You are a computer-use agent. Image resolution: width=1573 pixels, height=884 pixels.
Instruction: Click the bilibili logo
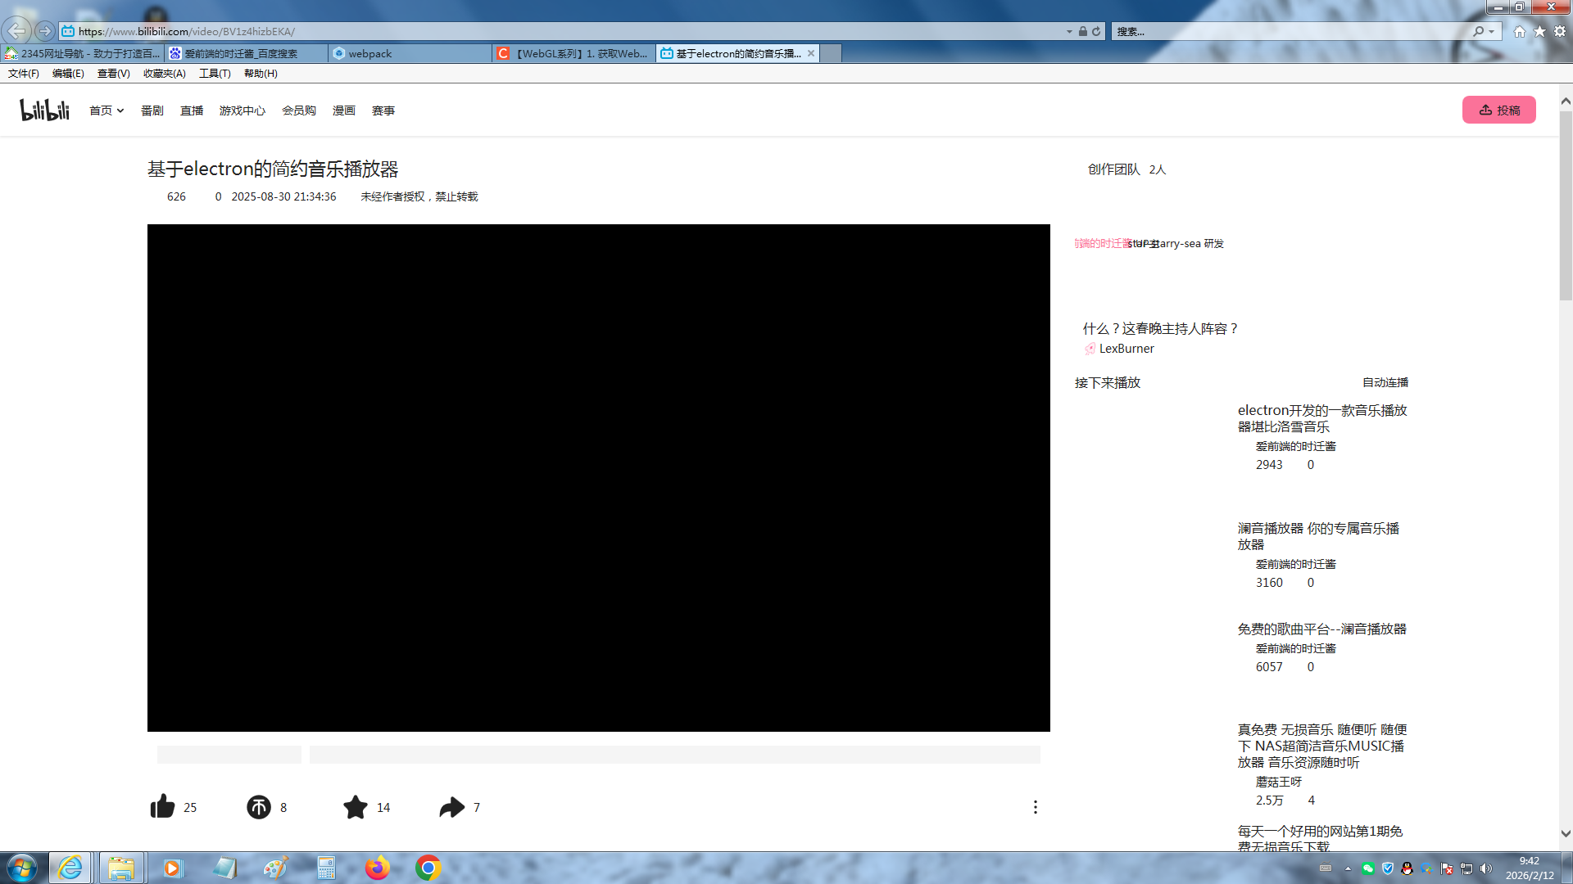pos(45,110)
